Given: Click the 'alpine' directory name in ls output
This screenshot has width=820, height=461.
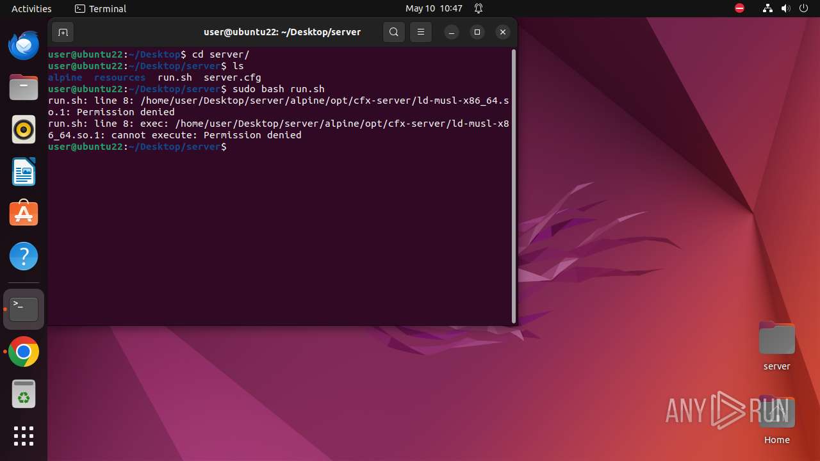Looking at the screenshot, I should [x=65, y=77].
